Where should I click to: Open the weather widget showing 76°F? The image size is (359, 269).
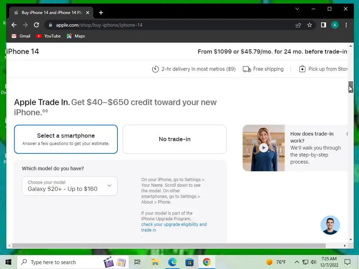(x=276, y=262)
